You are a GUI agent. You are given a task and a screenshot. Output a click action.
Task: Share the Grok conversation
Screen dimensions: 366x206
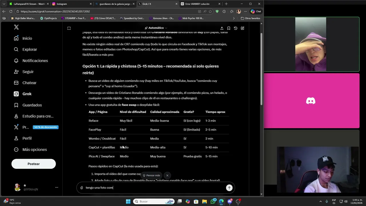click(x=222, y=28)
